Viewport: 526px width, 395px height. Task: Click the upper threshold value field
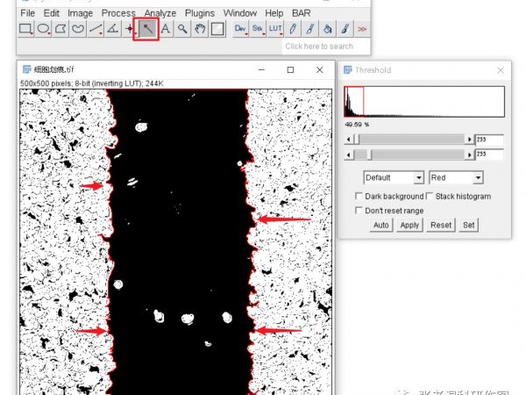(x=489, y=140)
